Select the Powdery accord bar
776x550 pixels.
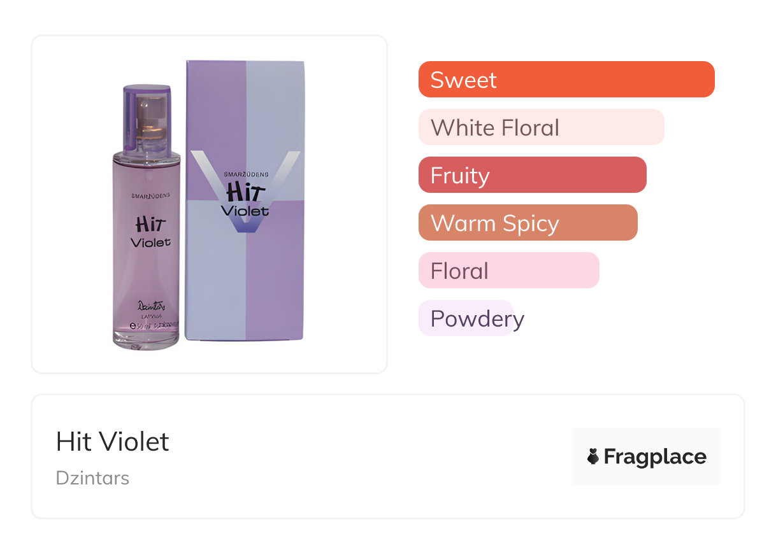tap(466, 318)
